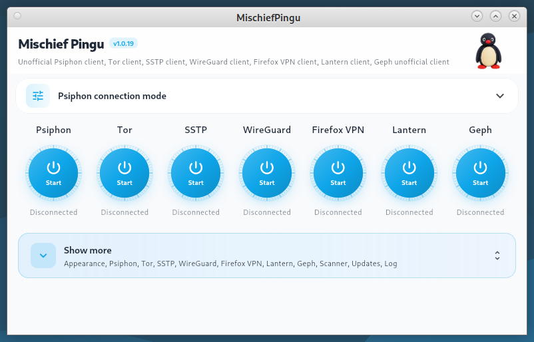The width and height of the screenshot is (534, 342).
Task: Click the SSTP column label
Action: [196, 130]
